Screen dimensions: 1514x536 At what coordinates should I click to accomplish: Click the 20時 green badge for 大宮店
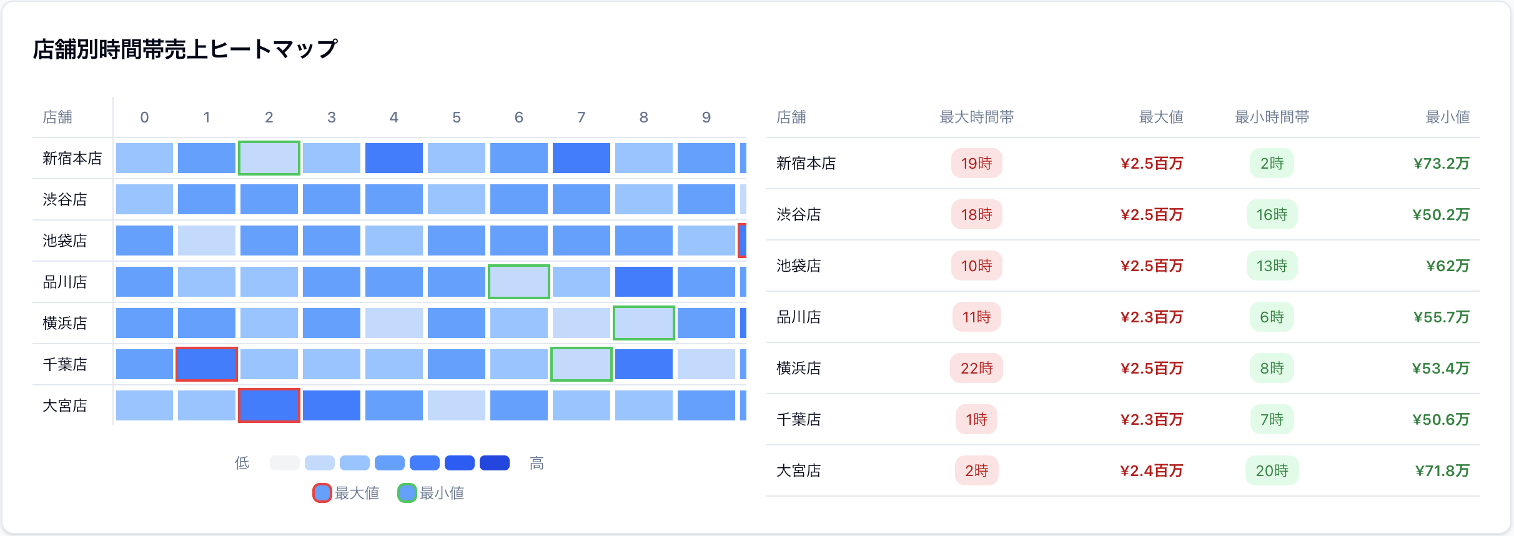(1272, 470)
